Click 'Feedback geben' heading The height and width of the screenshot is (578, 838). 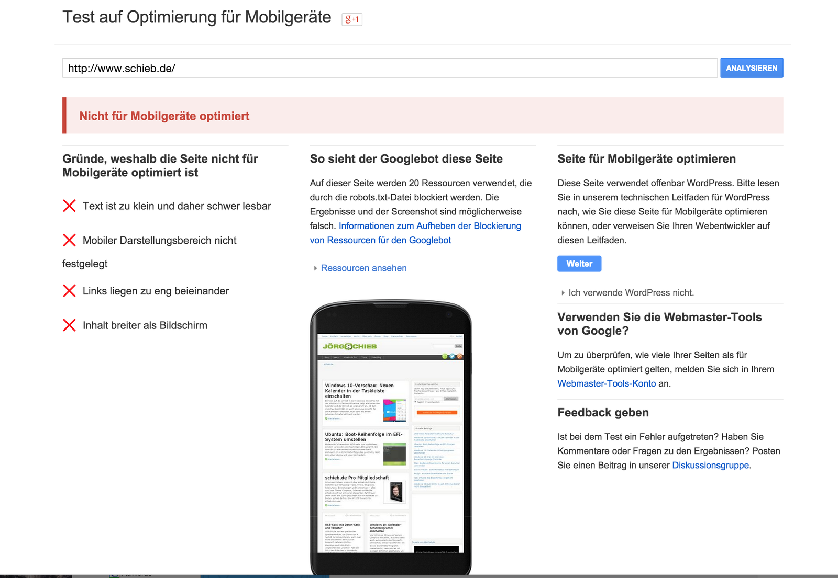[603, 413]
